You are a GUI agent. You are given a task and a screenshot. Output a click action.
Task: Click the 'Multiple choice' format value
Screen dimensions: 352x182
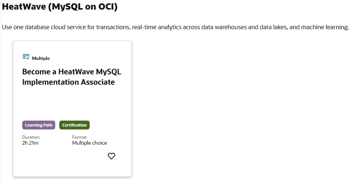point(90,143)
